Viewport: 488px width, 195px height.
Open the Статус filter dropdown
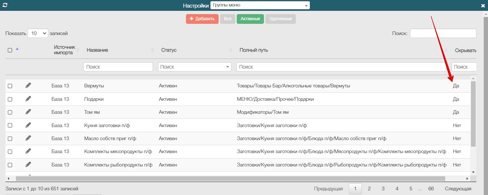pyautogui.click(x=195, y=67)
